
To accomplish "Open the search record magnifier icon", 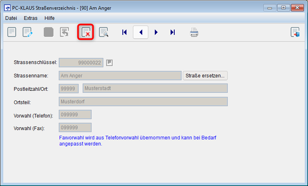I will (x=104, y=32).
